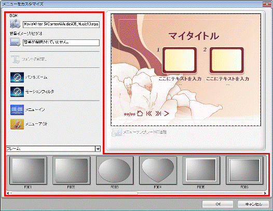The image size is (273, 211).
Task: Click the モーションフィルタ label text
Action: [x=39, y=92]
